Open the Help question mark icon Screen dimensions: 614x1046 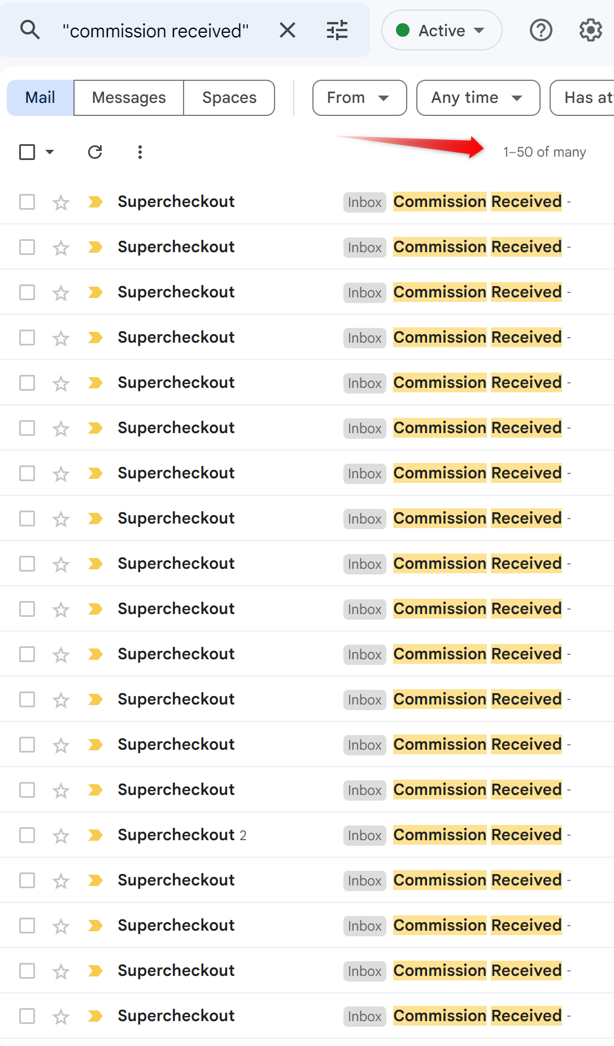pyautogui.click(x=541, y=30)
